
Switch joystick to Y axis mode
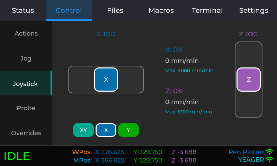128,130
